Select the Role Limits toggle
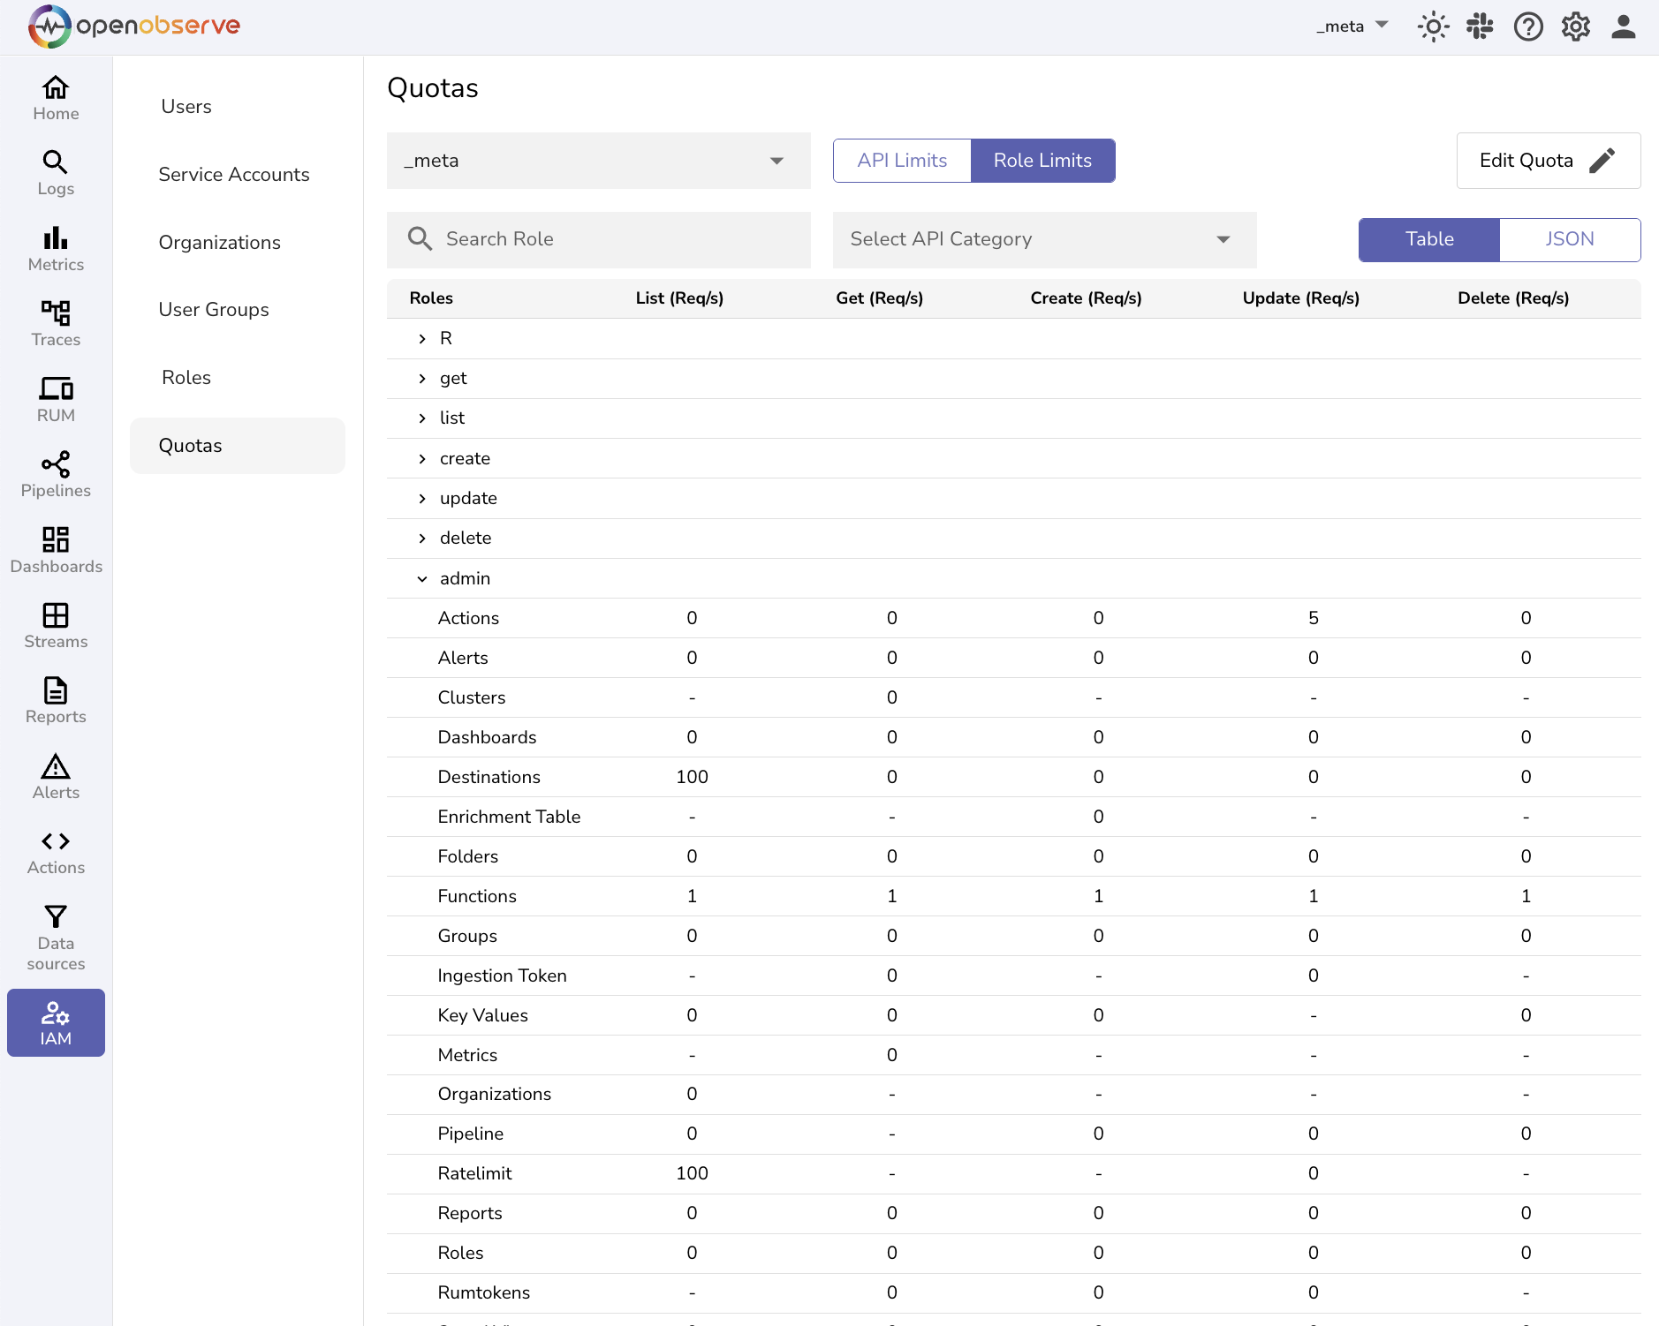The image size is (1659, 1326). [x=1042, y=161]
